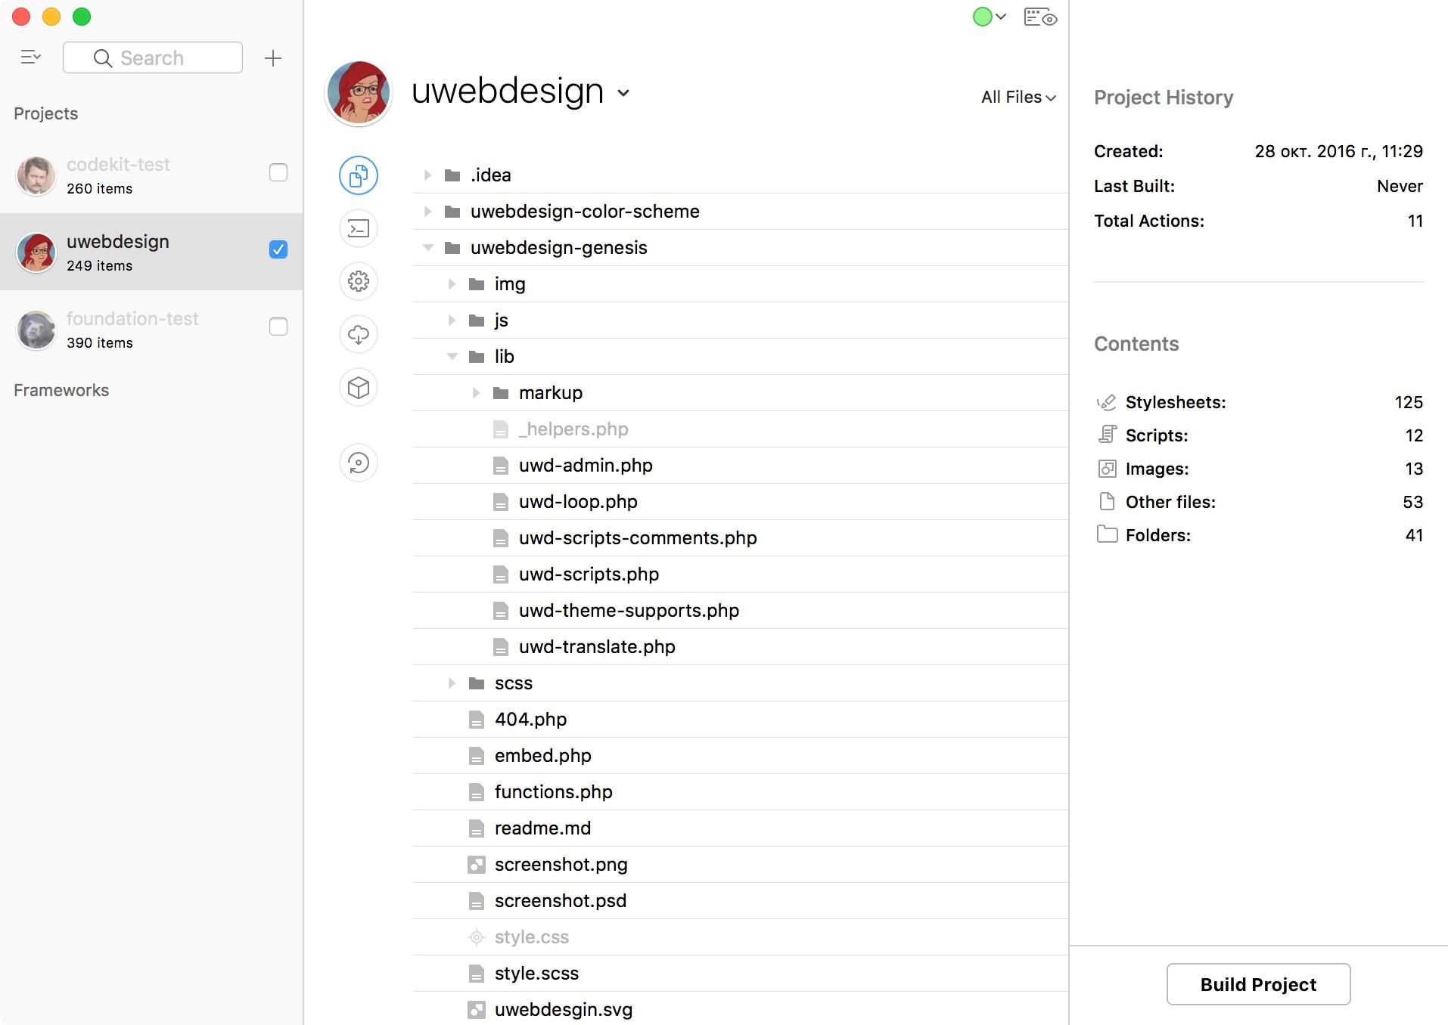Enable the codekit-test project checkbox
This screenshot has height=1025, width=1448.
click(x=278, y=173)
